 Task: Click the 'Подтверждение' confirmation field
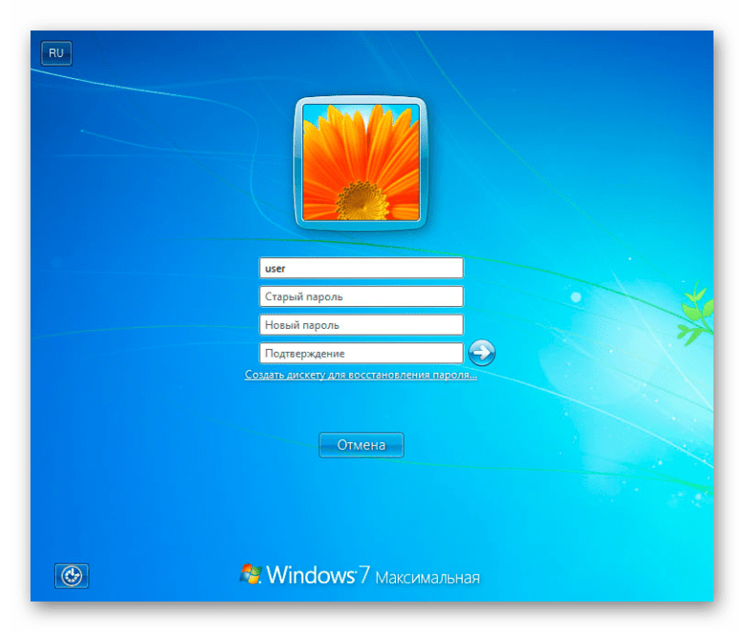(x=361, y=354)
